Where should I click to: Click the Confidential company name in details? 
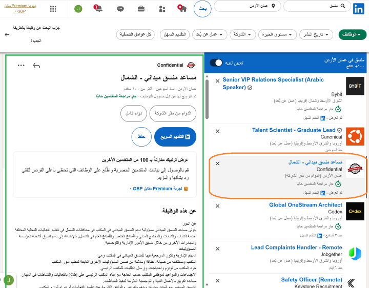pos(170,65)
